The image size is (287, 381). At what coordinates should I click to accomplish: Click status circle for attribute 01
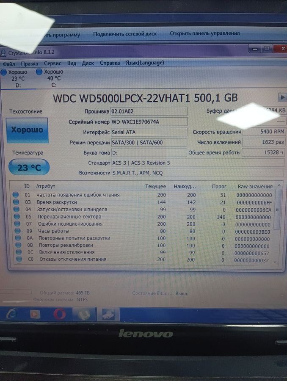pos(16,195)
